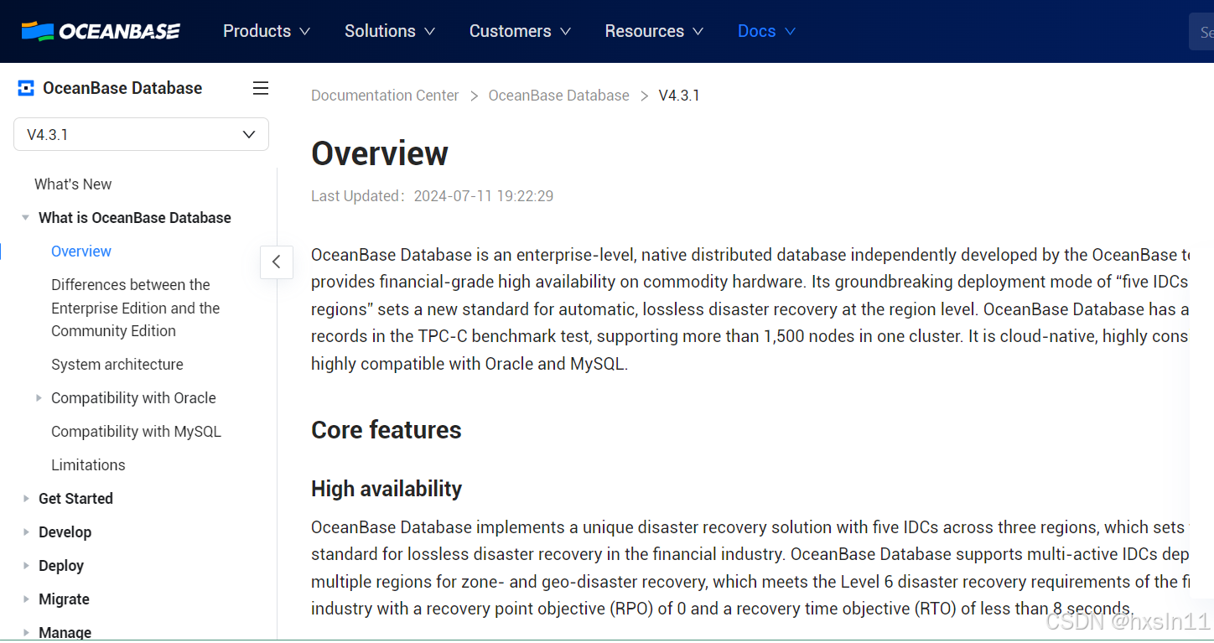Go to Documentation Center breadcrumb
Image resolution: width=1214 pixels, height=643 pixels.
pos(385,96)
